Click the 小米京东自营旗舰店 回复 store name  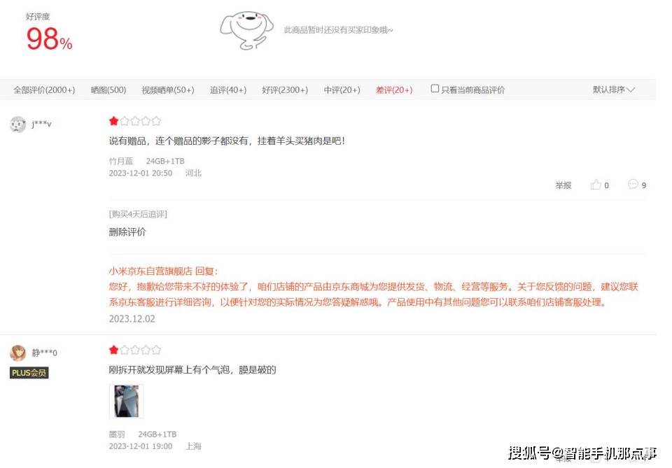[x=150, y=271]
